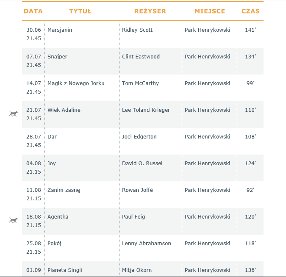Select the DATA column header
Screen dimensions: 286x277
[x=33, y=11]
